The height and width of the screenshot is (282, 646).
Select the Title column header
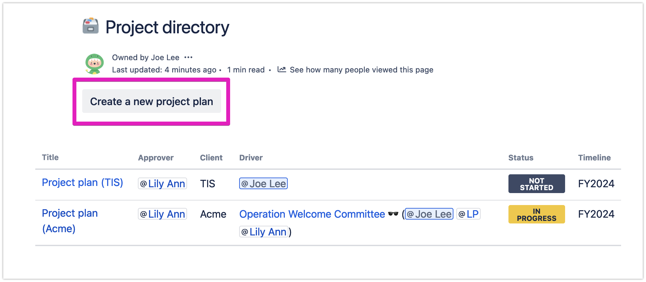50,157
